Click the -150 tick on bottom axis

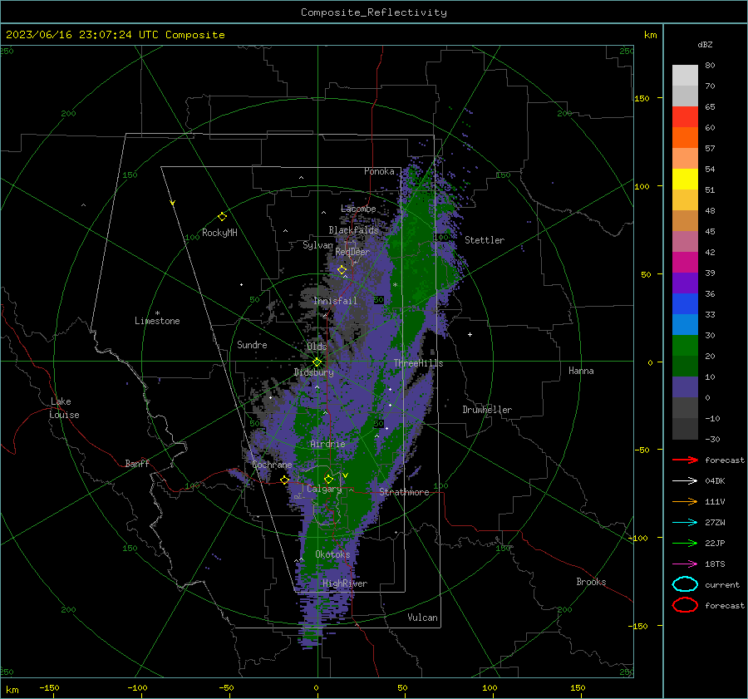tap(49, 687)
